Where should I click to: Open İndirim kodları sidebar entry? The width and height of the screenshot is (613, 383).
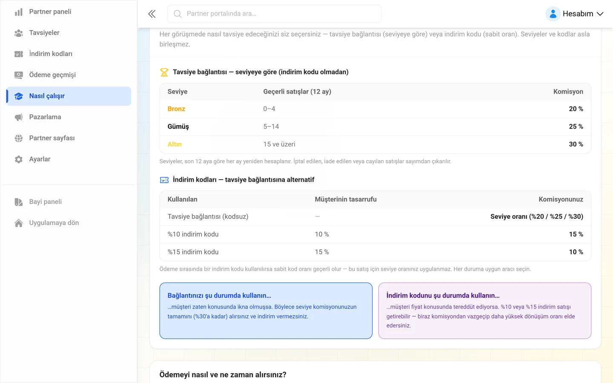69,54
